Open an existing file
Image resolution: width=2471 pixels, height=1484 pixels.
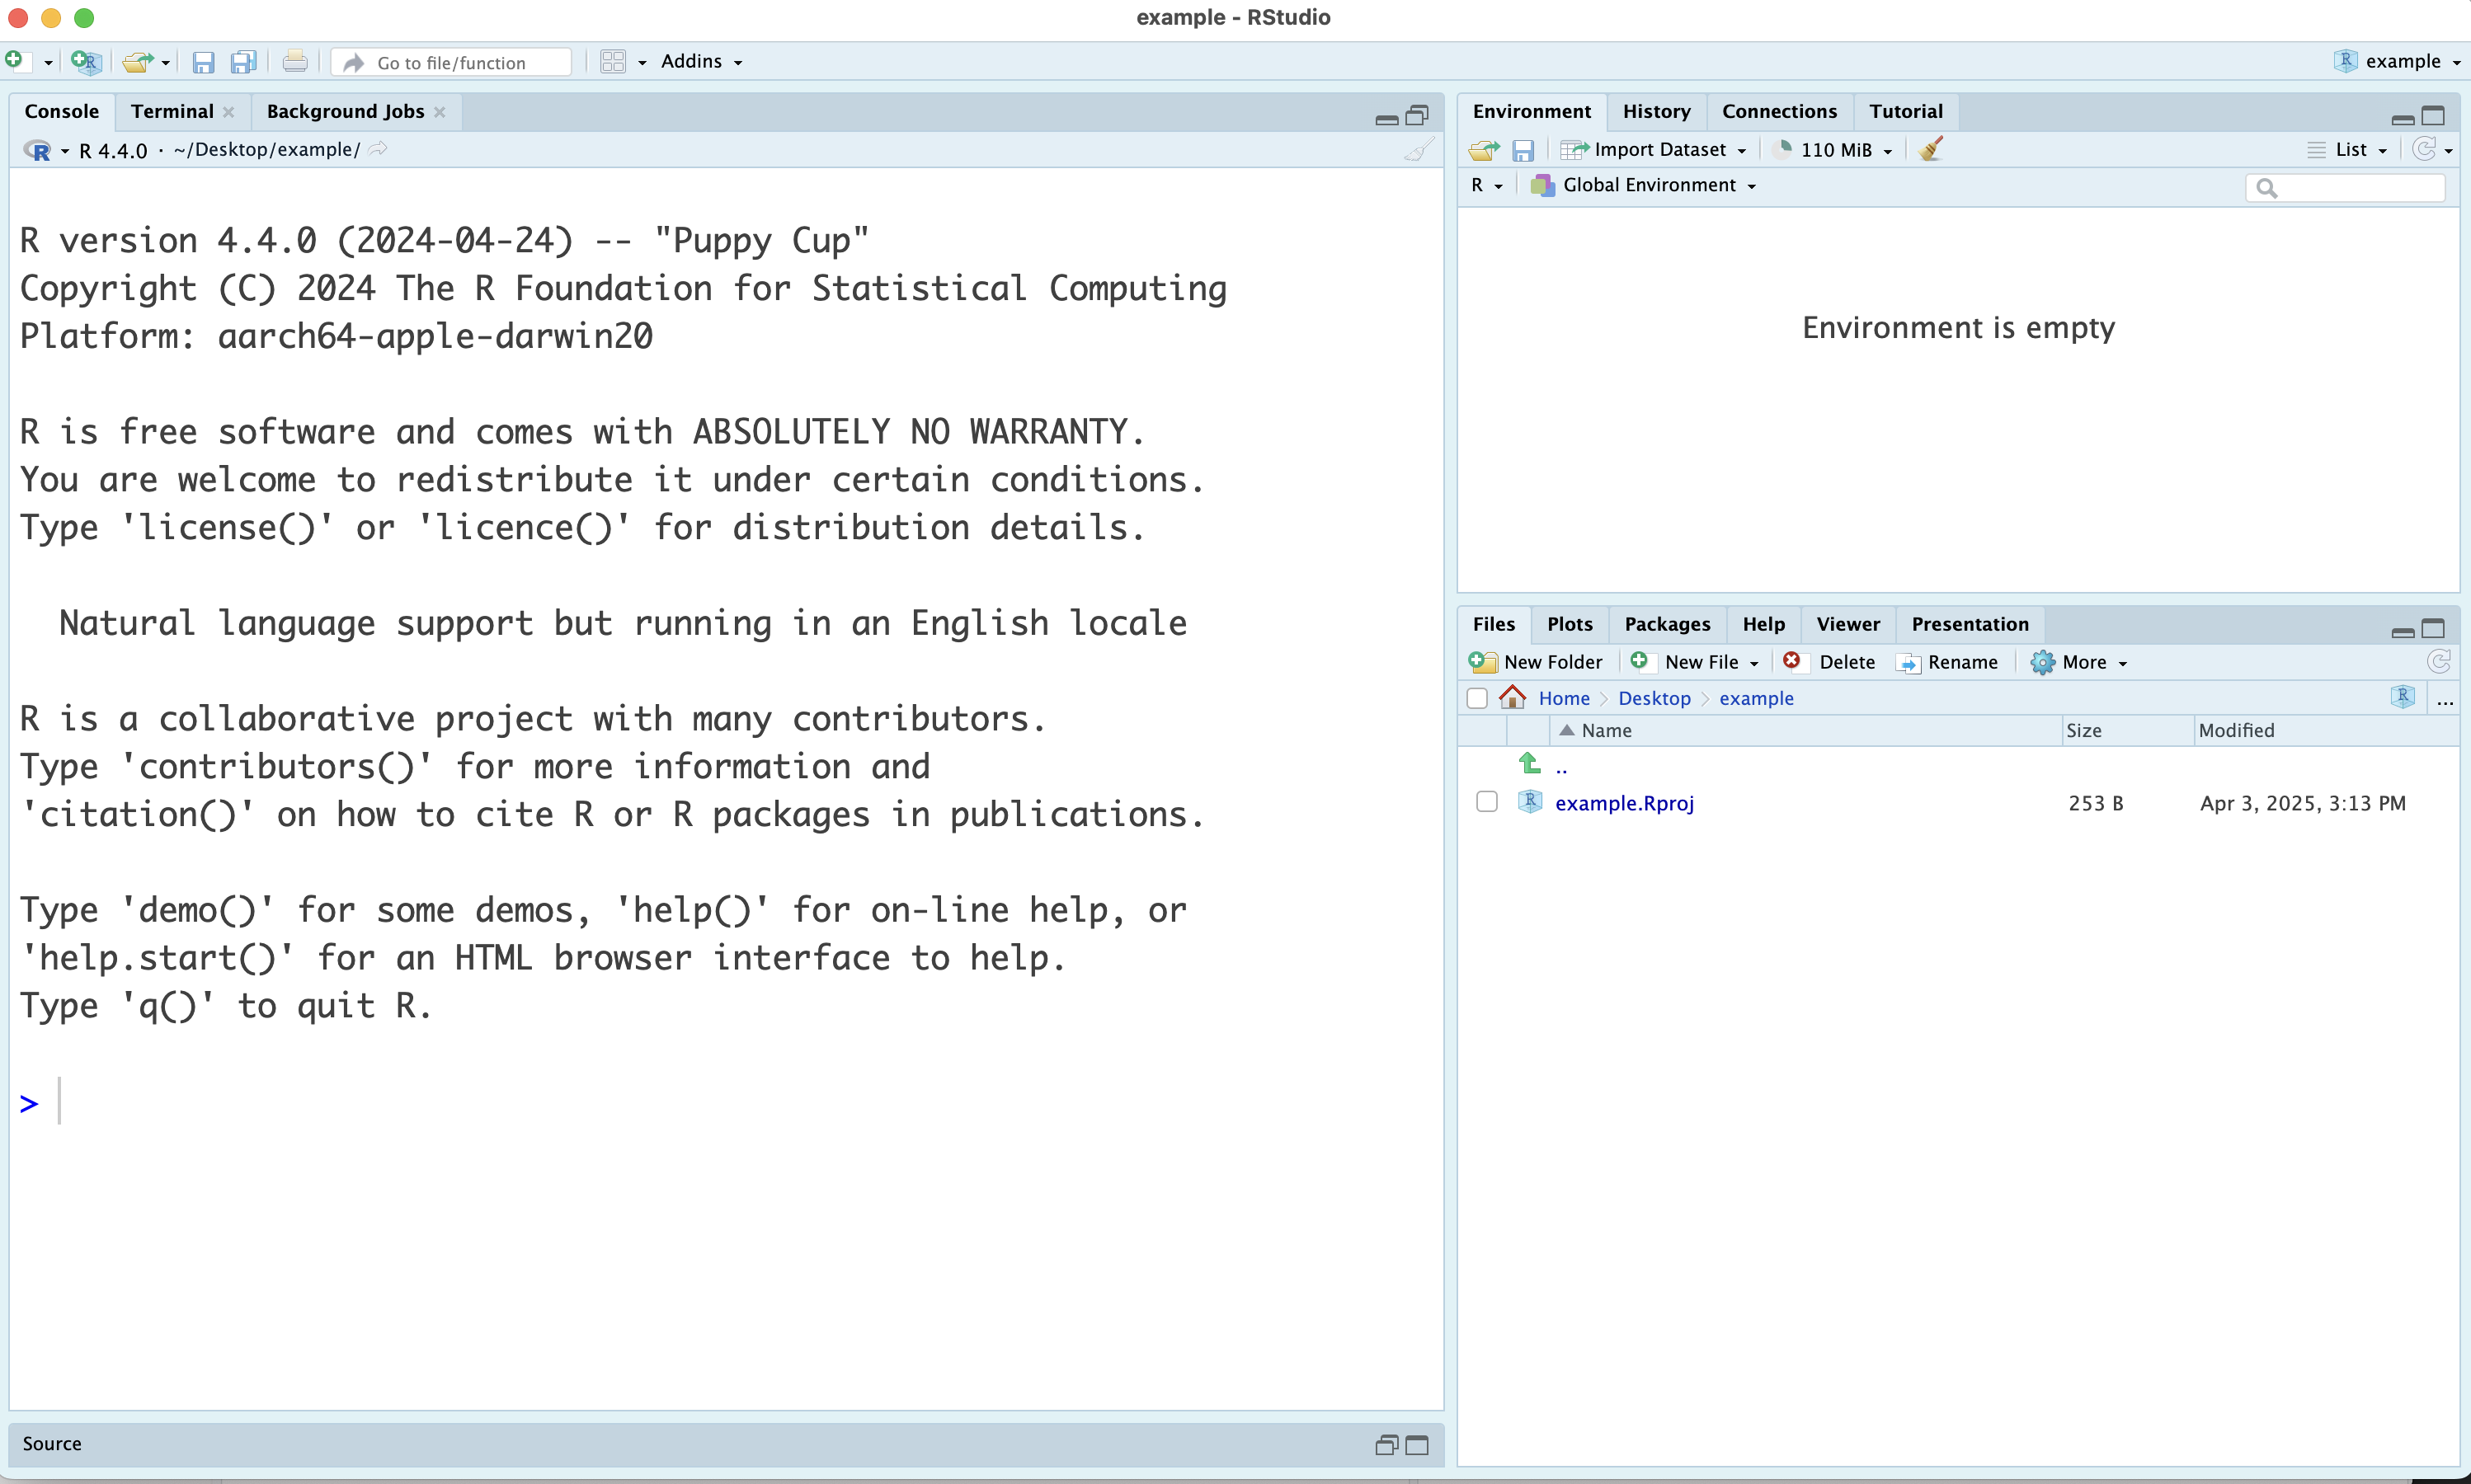[x=139, y=61]
